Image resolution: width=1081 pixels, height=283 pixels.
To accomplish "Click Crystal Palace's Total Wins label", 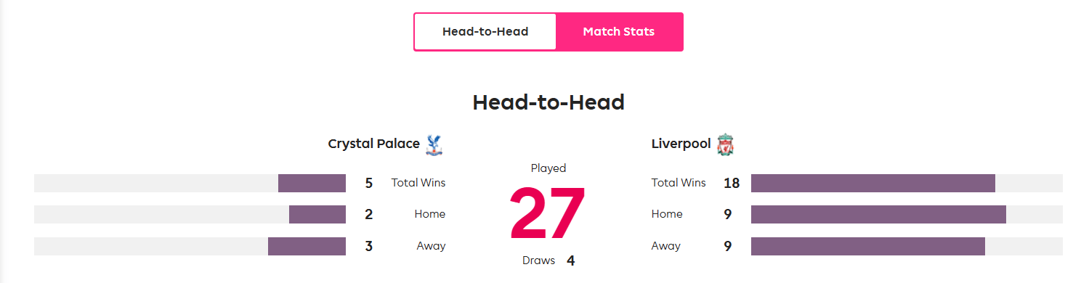I will [418, 183].
